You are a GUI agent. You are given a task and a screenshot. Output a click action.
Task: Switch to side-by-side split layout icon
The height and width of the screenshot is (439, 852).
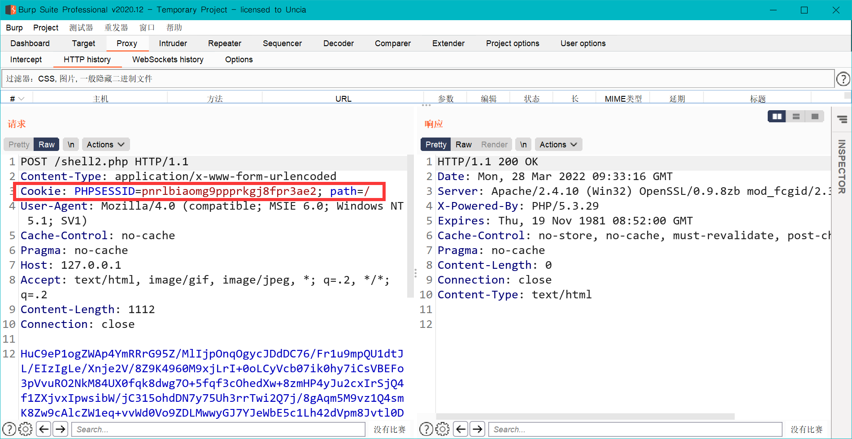tap(777, 116)
